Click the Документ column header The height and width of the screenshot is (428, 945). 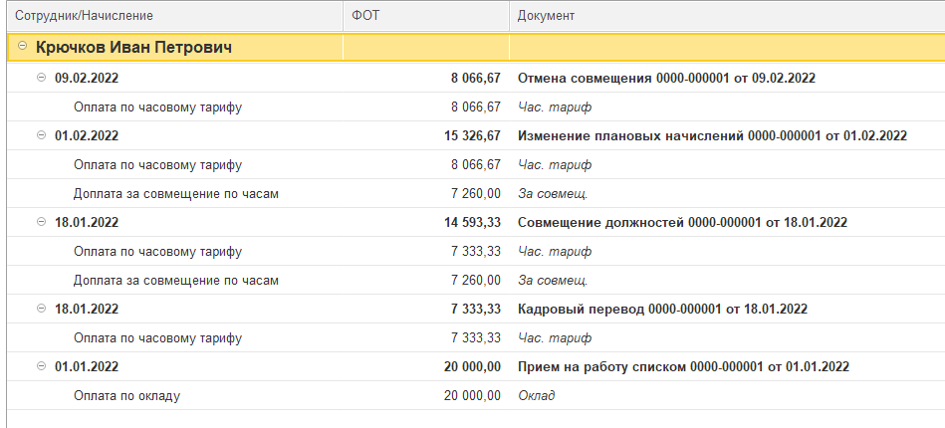coord(547,16)
